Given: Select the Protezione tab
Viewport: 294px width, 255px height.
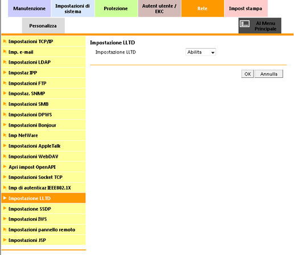Looking at the screenshot, I should 116,9.
